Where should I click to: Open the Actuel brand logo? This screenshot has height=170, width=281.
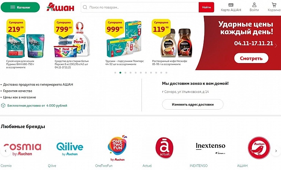click(x=165, y=148)
